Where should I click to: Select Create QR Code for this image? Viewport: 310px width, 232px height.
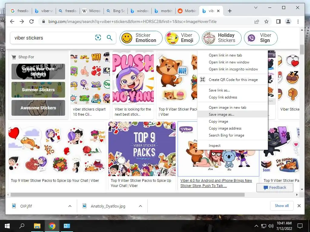232,80
